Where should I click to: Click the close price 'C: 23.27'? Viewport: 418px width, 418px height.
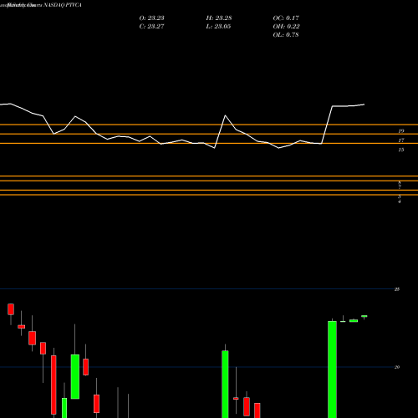[x=151, y=27]
